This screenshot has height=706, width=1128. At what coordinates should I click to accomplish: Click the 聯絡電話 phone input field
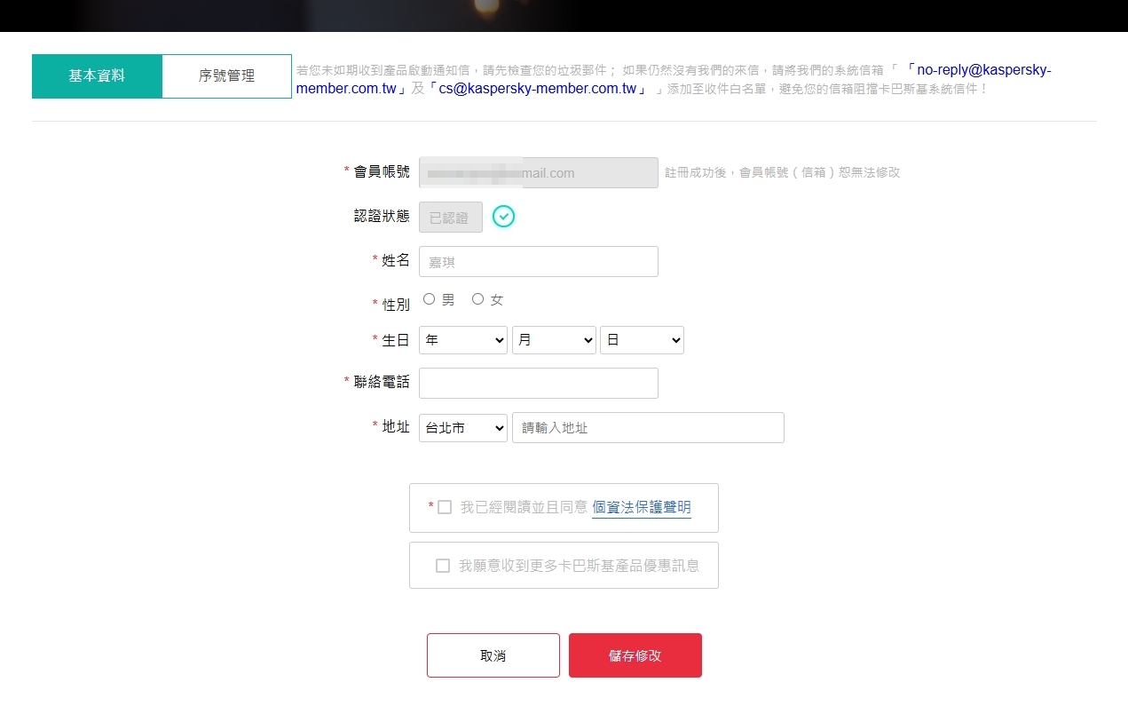tap(538, 384)
